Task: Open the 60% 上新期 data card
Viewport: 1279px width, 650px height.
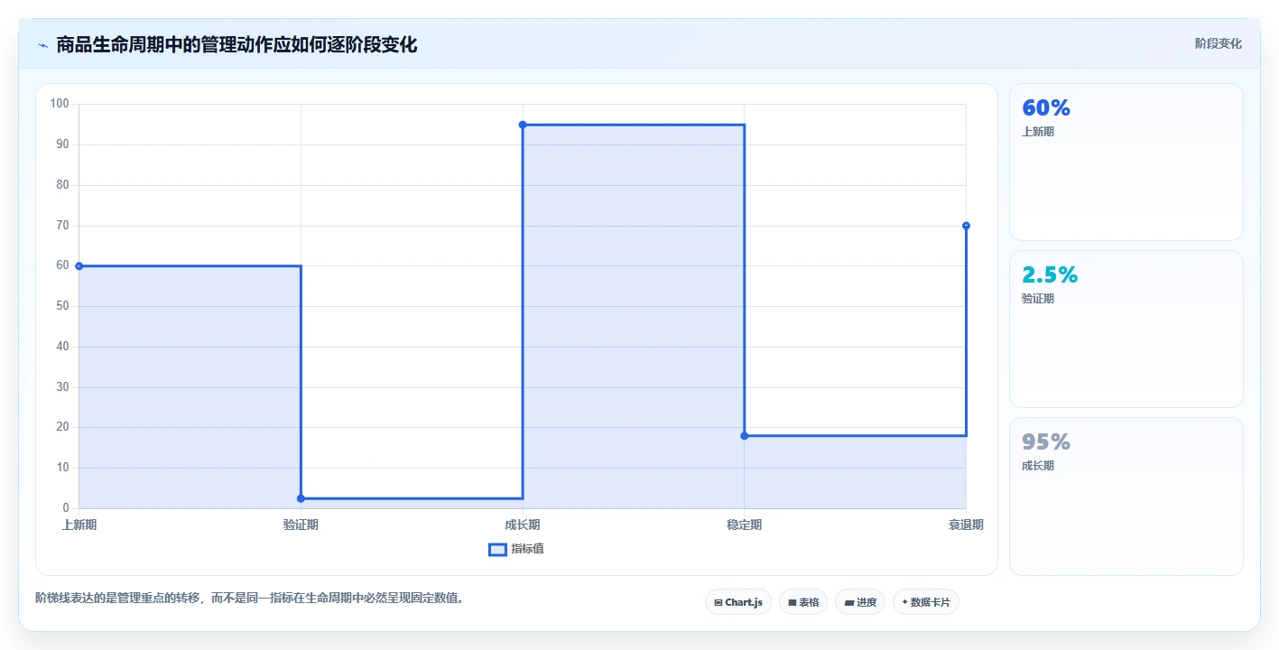Action: tap(1126, 162)
